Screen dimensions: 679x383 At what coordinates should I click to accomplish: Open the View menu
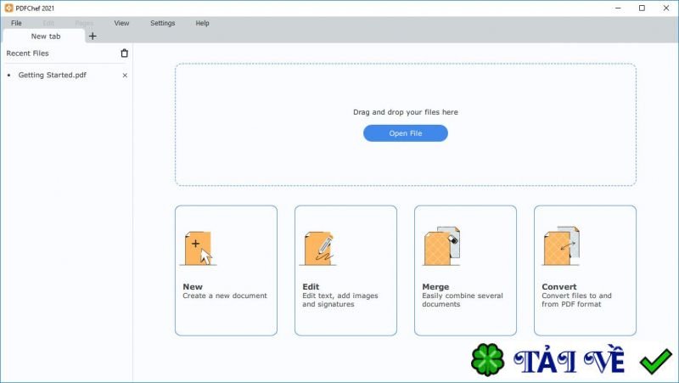121,23
